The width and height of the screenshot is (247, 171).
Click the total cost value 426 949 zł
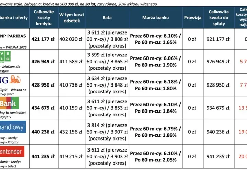tap(43, 62)
